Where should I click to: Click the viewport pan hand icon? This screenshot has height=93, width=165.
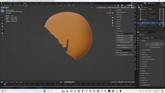(x=112, y=20)
